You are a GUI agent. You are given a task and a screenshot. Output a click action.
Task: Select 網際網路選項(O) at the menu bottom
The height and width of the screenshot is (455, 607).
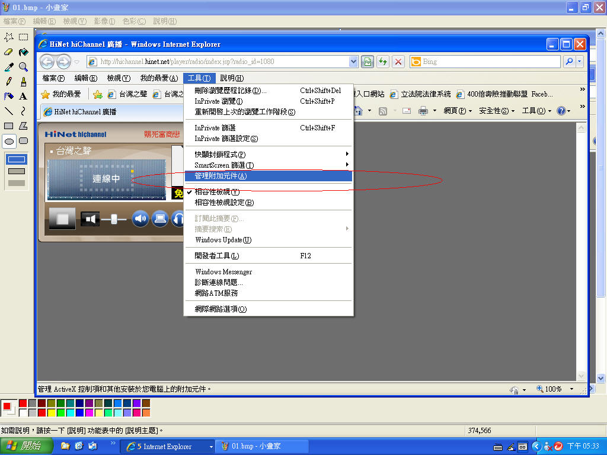pyautogui.click(x=269, y=309)
